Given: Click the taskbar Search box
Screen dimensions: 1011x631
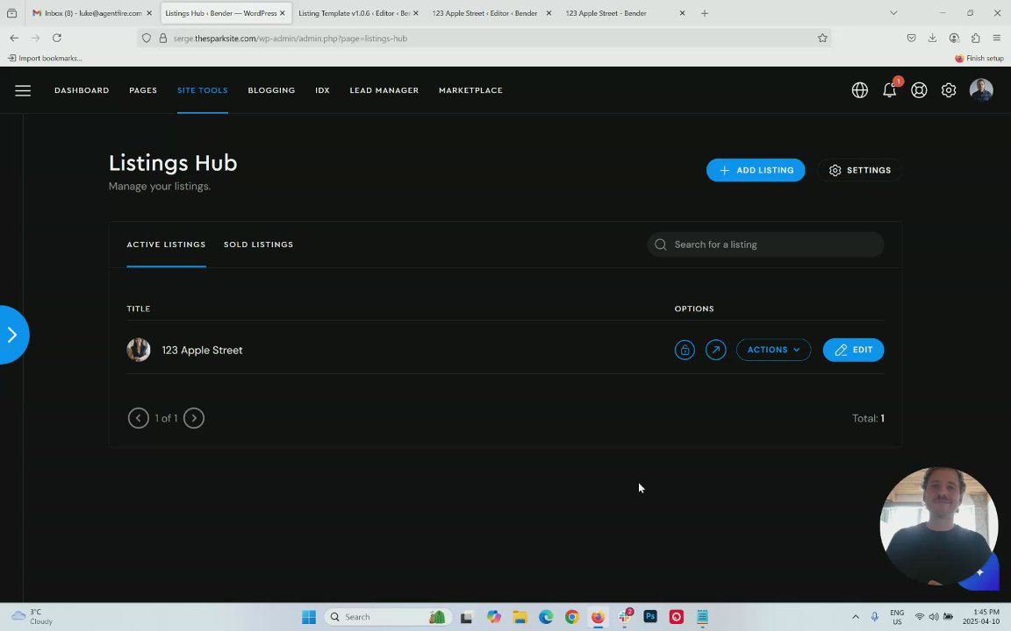Looking at the screenshot, I should point(389,617).
